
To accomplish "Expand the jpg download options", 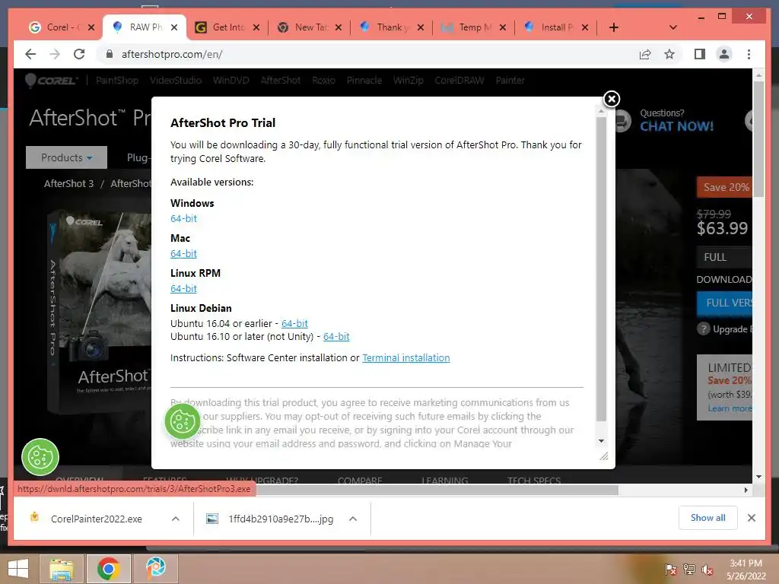I will coord(353,519).
